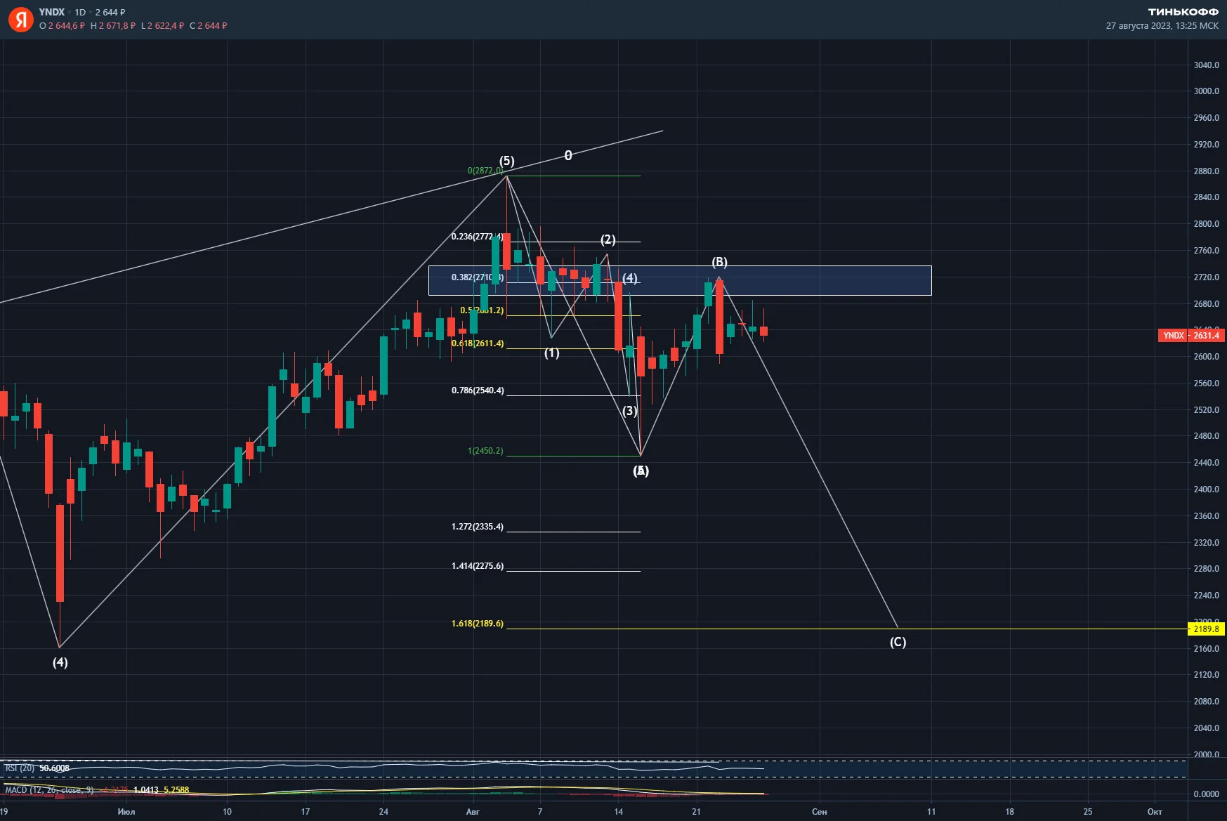Select the 1.414(2275.6) Fibonacci level label

point(478,566)
